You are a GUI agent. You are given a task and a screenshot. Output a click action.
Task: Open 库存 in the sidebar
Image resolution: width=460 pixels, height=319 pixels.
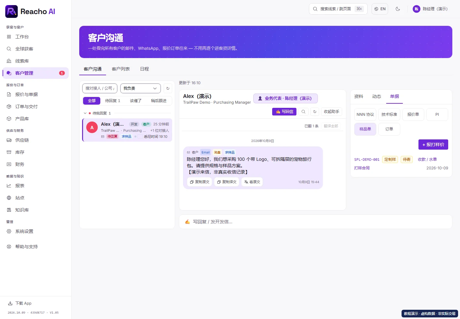click(x=35, y=152)
